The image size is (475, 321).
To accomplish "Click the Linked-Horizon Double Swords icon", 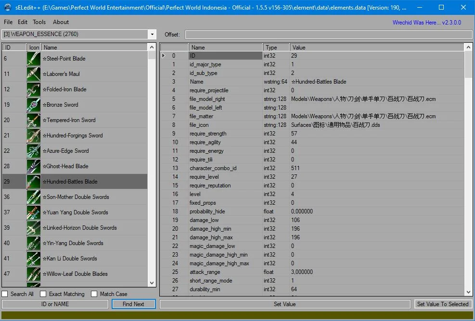I will (33, 227).
